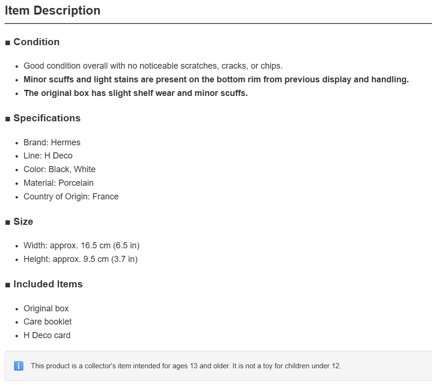Click the original box shelf wear note
This screenshot has width=432, height=388.
(136, 93)
